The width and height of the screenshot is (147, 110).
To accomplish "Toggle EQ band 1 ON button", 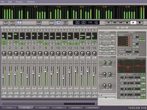I will [x=143, y=80].
